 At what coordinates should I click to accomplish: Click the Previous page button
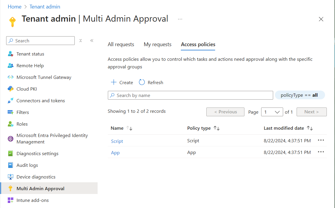pos(225,112)
